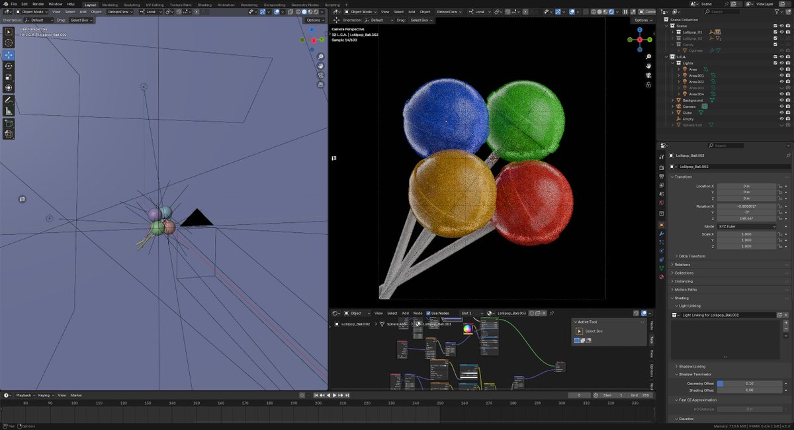Toggle camera view icon in left viewport
The height and width of the screenshot is (430, 794).
coord(320,75)
